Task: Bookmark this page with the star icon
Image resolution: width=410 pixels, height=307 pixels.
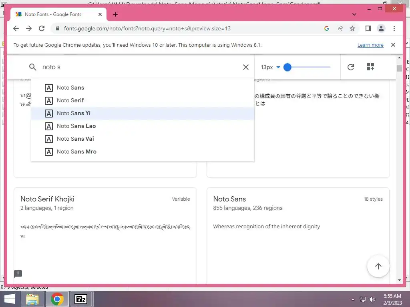Action: point(352,28)
